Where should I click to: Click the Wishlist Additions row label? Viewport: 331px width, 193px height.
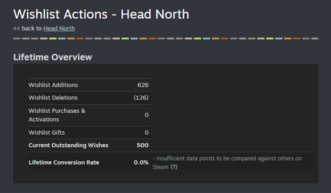coord(53,85)
